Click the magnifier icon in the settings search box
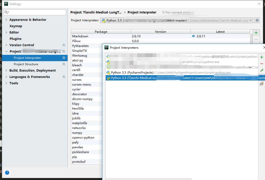Image resolution: width=265 pixels, height=180 pixels. pyautogui.click(x=7, y=12)
